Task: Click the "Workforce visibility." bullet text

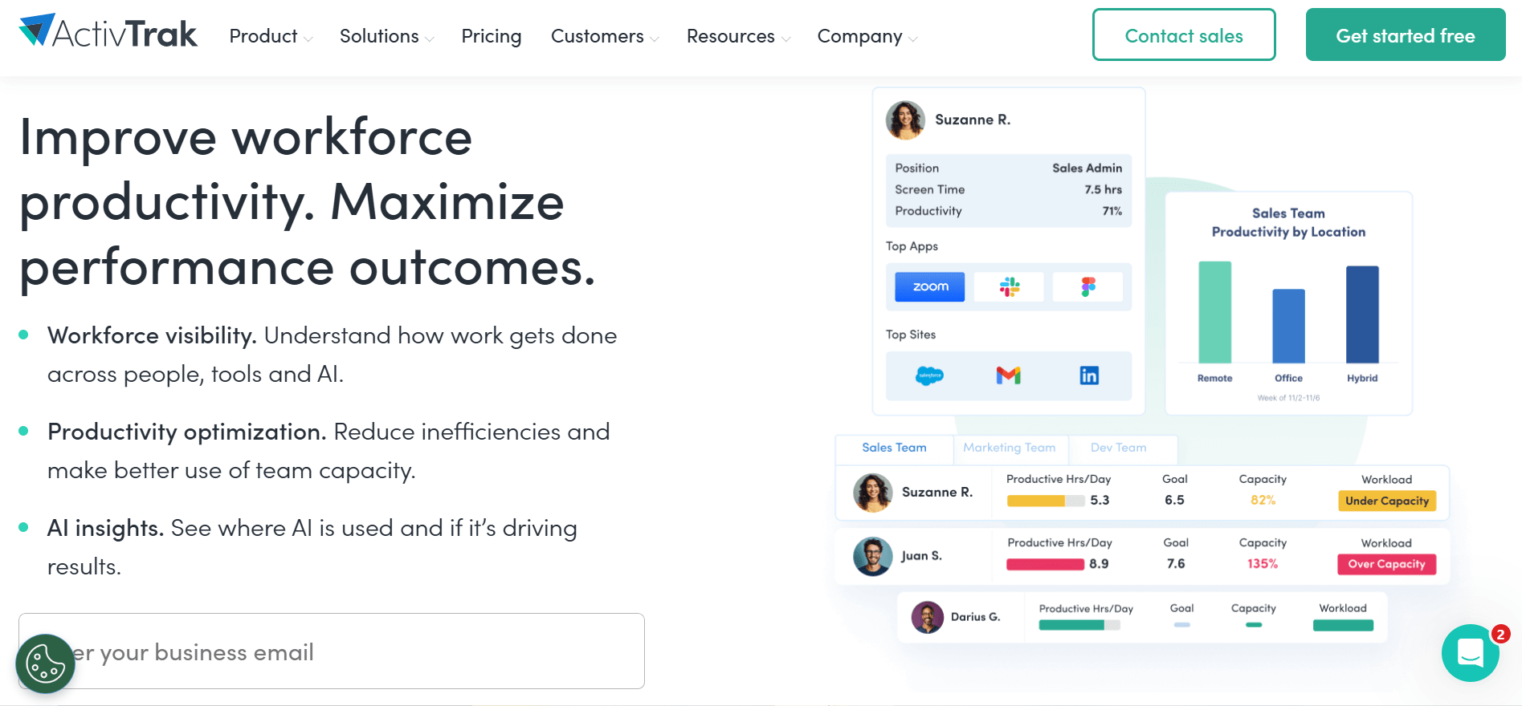Action: pos(152,335)
